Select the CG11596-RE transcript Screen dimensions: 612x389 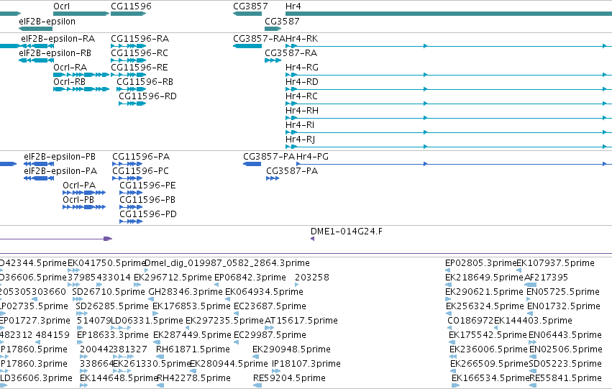140,68
